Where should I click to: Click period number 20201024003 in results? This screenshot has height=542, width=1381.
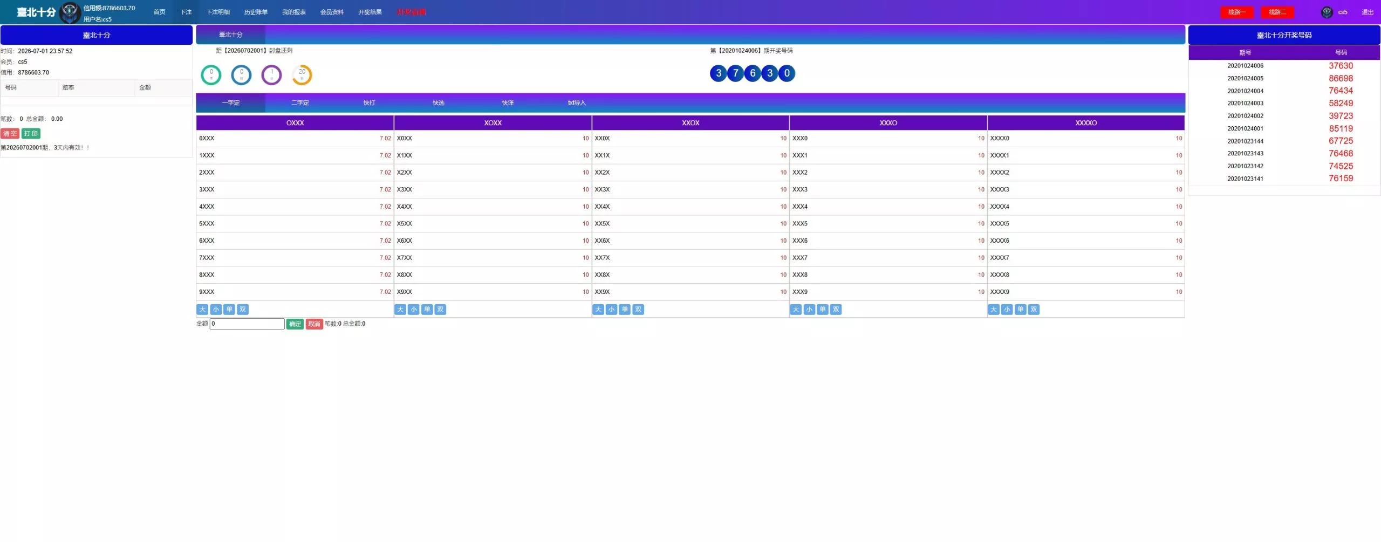(1245, 104)
